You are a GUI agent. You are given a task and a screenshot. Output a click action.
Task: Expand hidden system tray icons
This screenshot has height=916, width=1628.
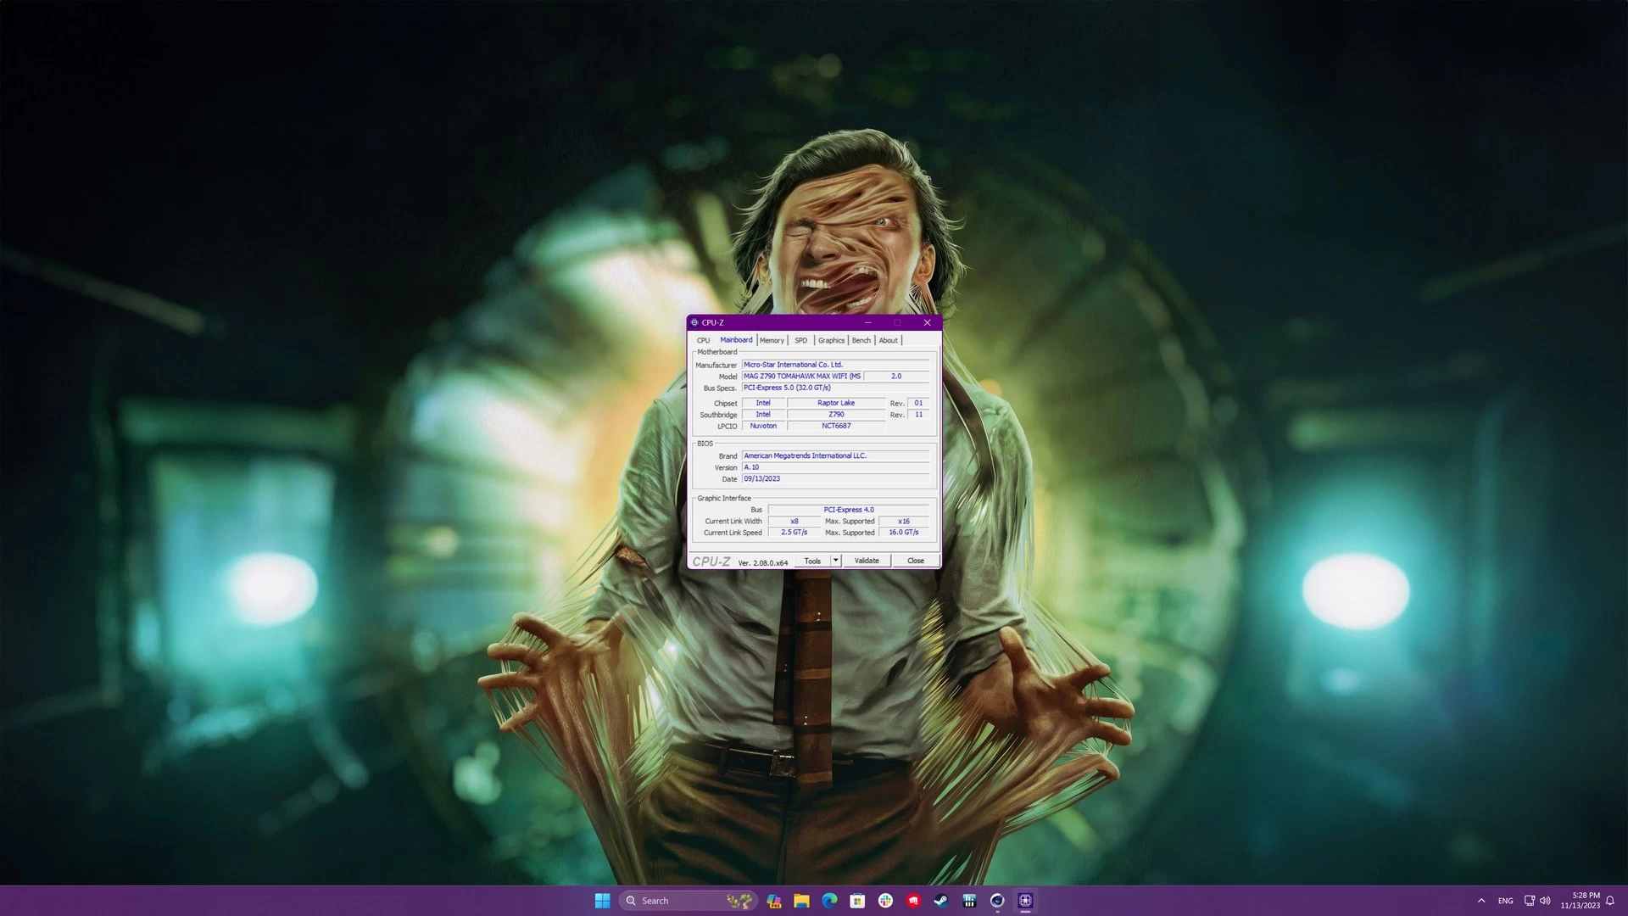(x=1481, y=901)
